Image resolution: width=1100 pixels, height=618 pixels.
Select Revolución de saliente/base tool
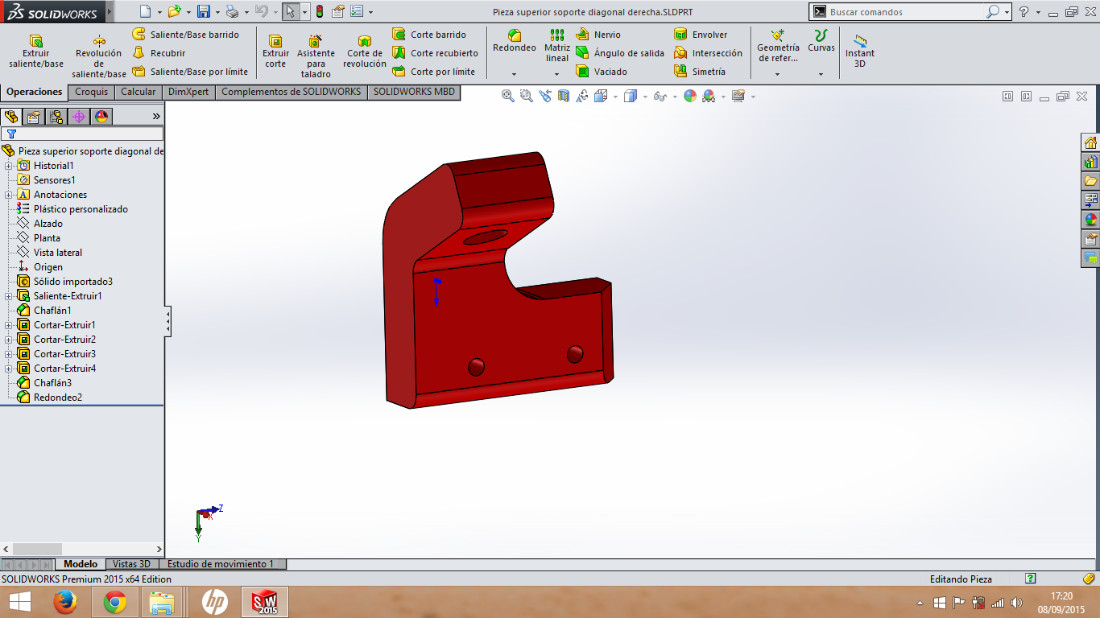pos(99,56)
